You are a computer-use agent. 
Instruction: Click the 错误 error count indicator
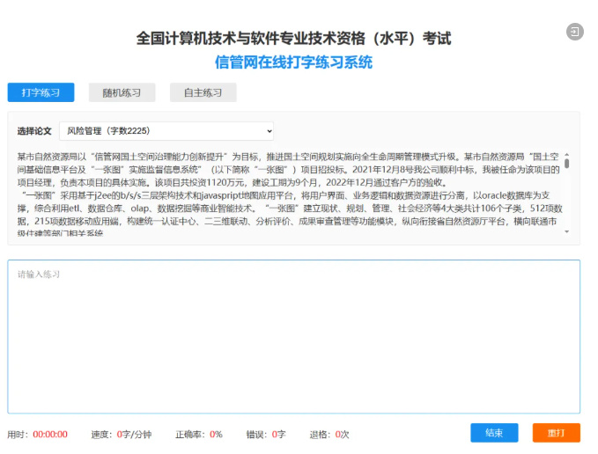pyautogui.click(x=277, y=434)
